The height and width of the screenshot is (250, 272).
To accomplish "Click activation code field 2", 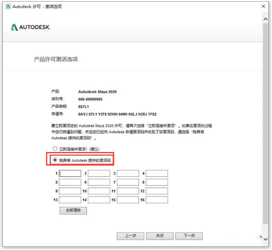I will [99, 173].
